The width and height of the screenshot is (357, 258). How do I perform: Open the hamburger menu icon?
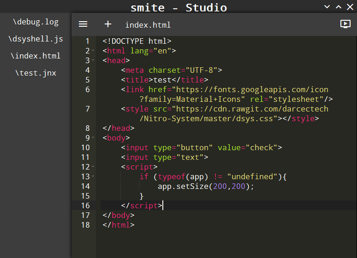83,24
